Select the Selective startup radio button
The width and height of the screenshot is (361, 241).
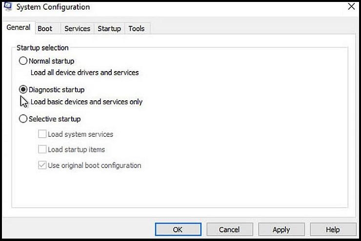pos(23,119)
